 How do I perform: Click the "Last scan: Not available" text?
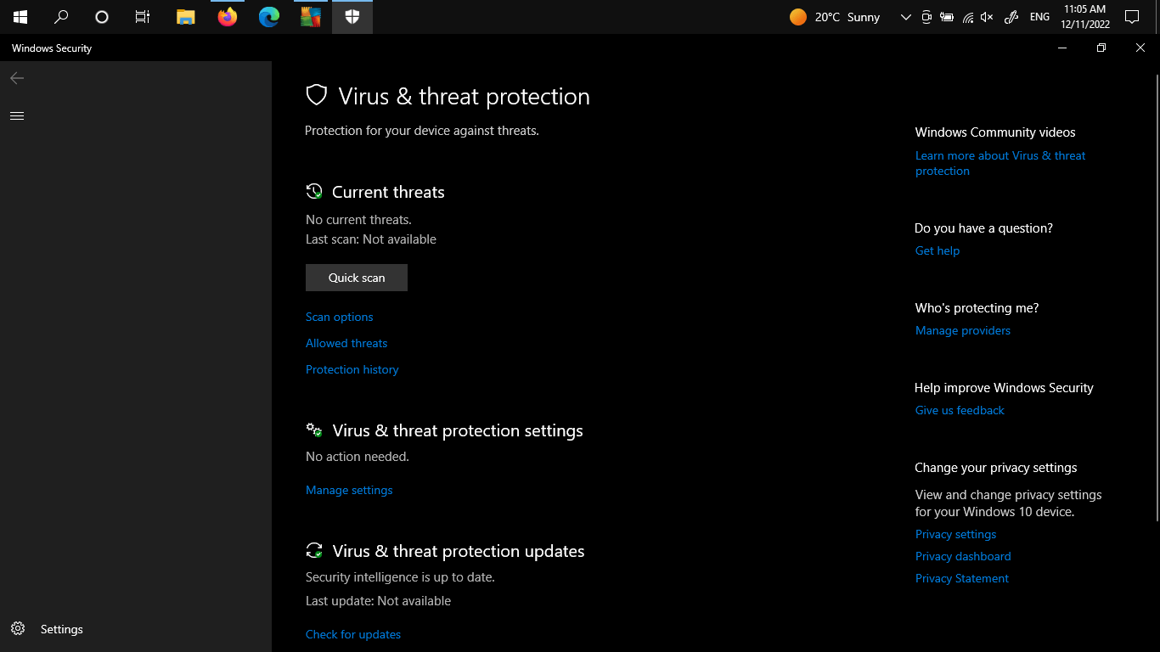click(371, 239)
